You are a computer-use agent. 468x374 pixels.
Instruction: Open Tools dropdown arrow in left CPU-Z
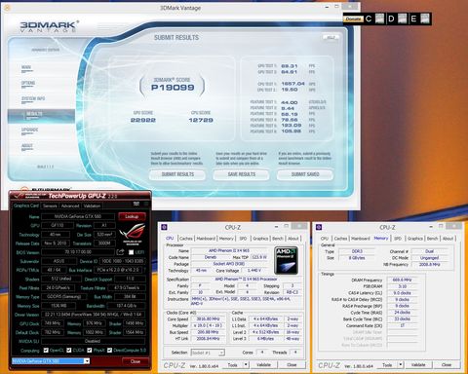[246, 365]
